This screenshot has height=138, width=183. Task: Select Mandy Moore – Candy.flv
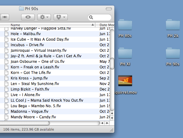(55, 117)
